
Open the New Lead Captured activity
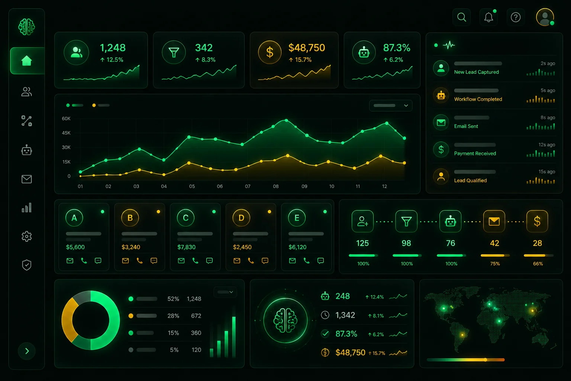494,68
